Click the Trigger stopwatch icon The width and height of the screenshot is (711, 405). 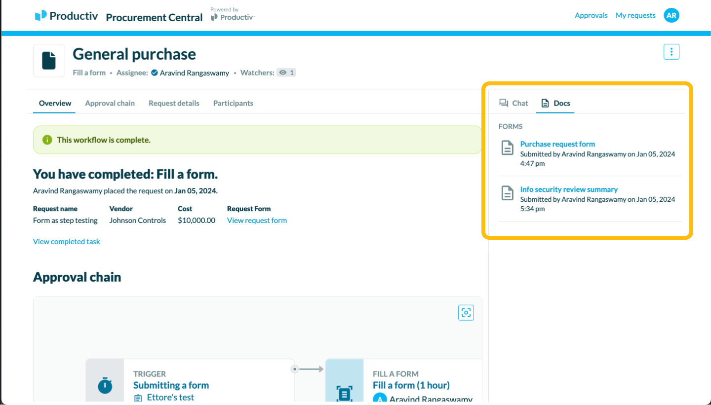pyautogui.click(x=105, y=385)
